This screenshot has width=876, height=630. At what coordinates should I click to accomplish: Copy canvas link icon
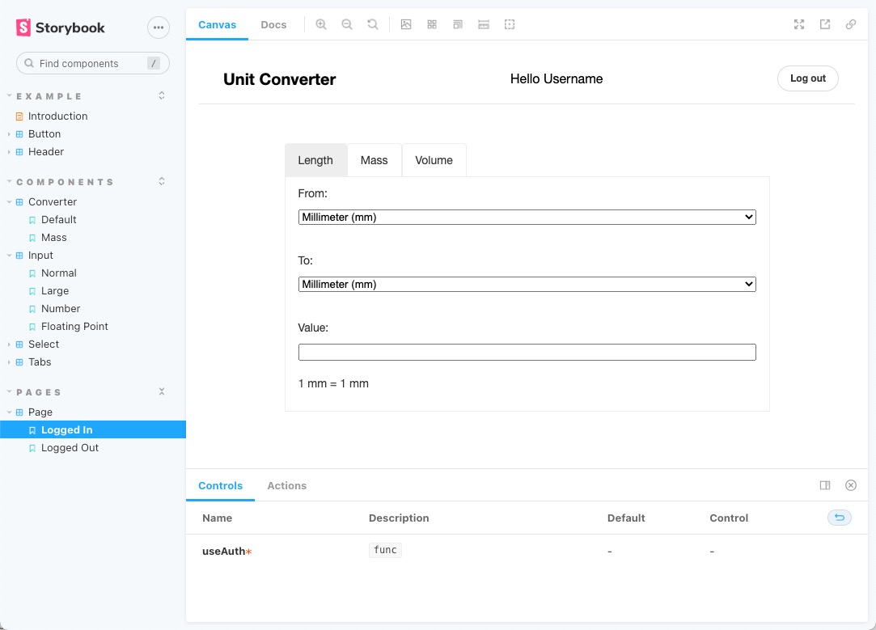coord(851,24)
